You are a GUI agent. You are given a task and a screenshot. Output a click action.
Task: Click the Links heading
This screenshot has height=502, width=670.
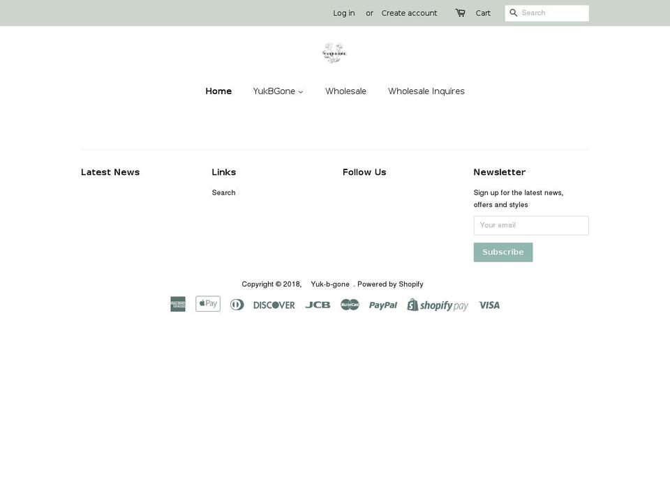tap(224, 172)
